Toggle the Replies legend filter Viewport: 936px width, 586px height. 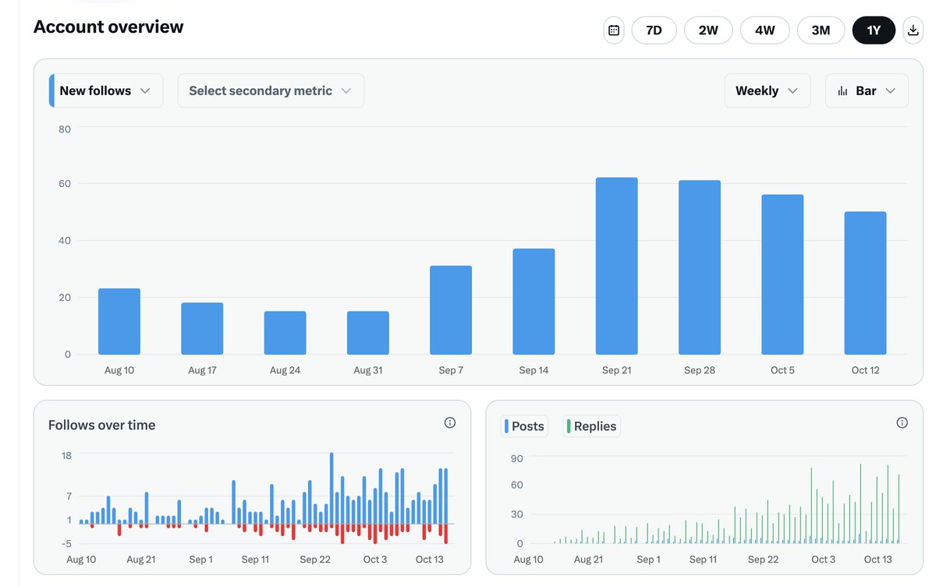click(592, 426)
